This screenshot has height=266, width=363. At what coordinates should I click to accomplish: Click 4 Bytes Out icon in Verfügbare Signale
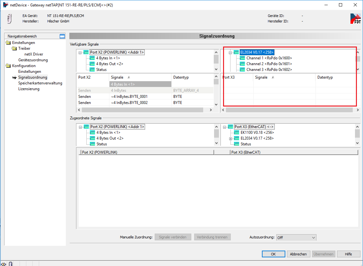tap(92, 64)
